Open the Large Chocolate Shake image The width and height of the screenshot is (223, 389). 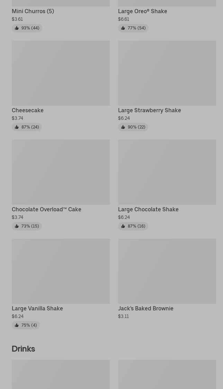pyautogui.click(x=167, y=172)
